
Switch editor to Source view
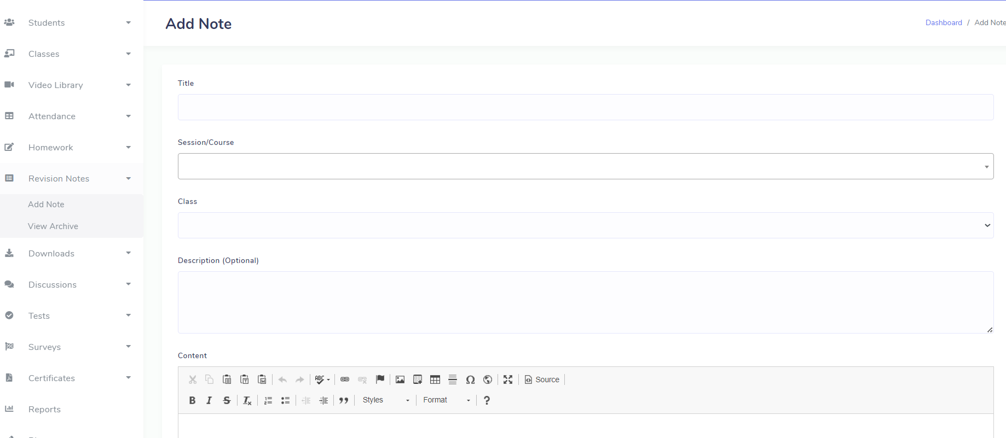tap(542, 379)
